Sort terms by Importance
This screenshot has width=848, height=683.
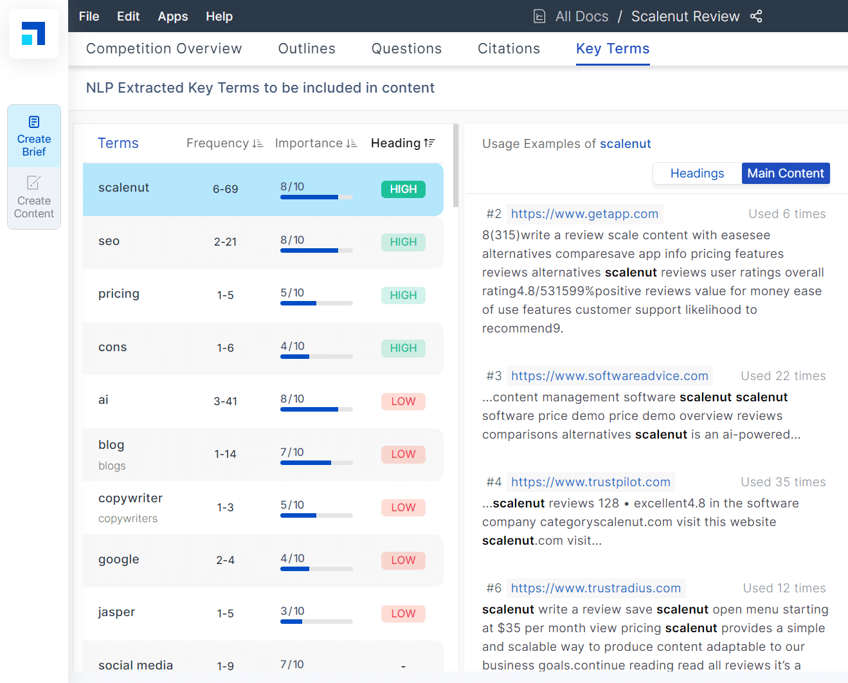[316, 143]
